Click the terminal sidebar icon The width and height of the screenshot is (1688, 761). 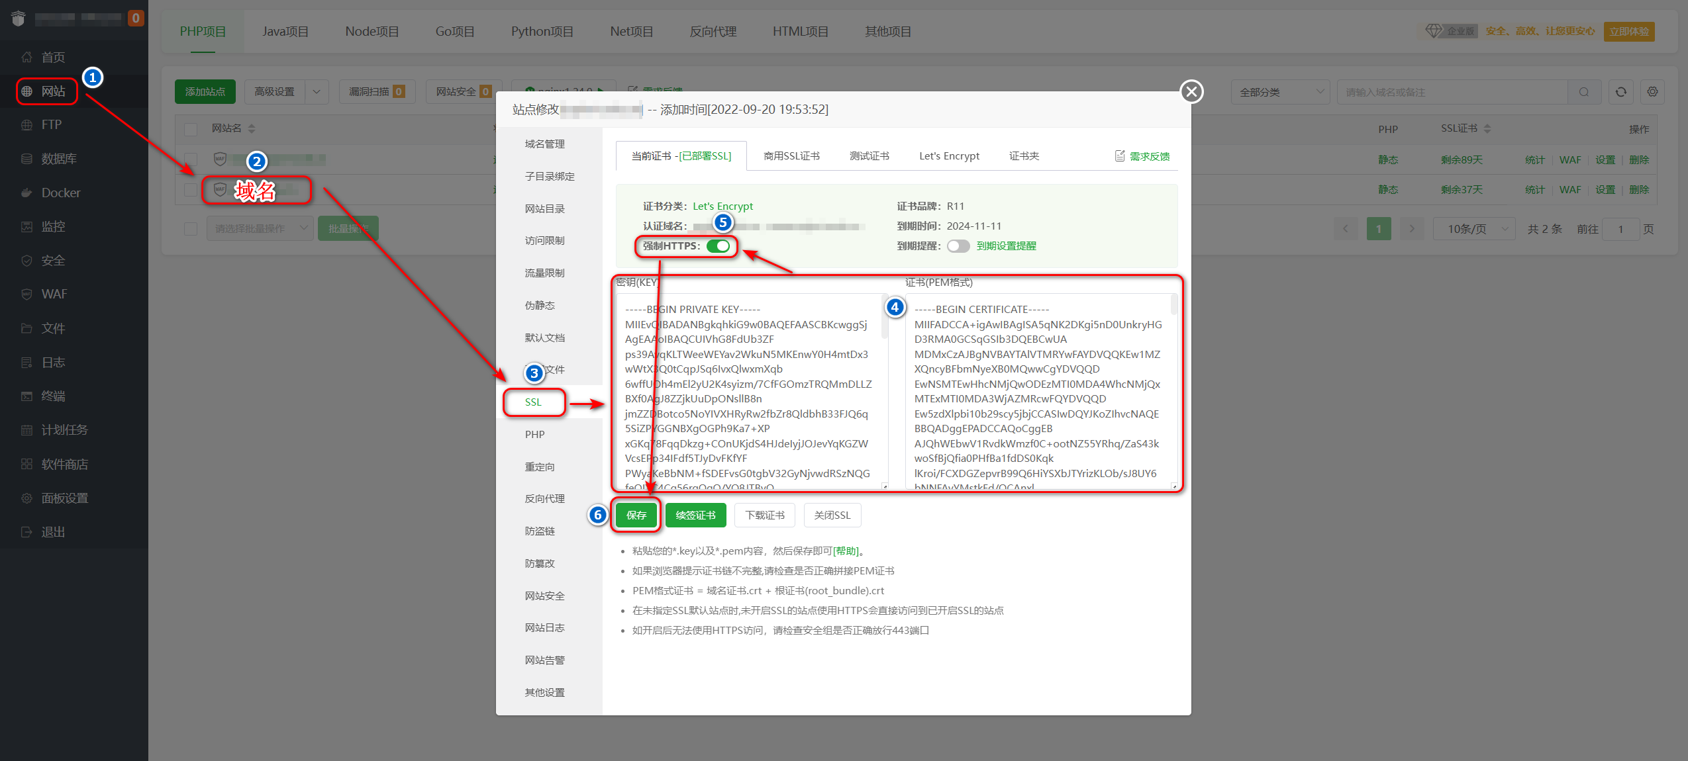click(x=26, y=396)
